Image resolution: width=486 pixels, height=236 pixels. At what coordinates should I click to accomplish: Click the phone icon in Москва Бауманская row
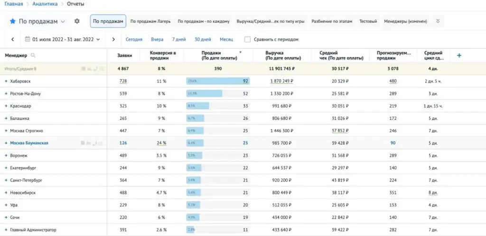(x=95, y=143)
